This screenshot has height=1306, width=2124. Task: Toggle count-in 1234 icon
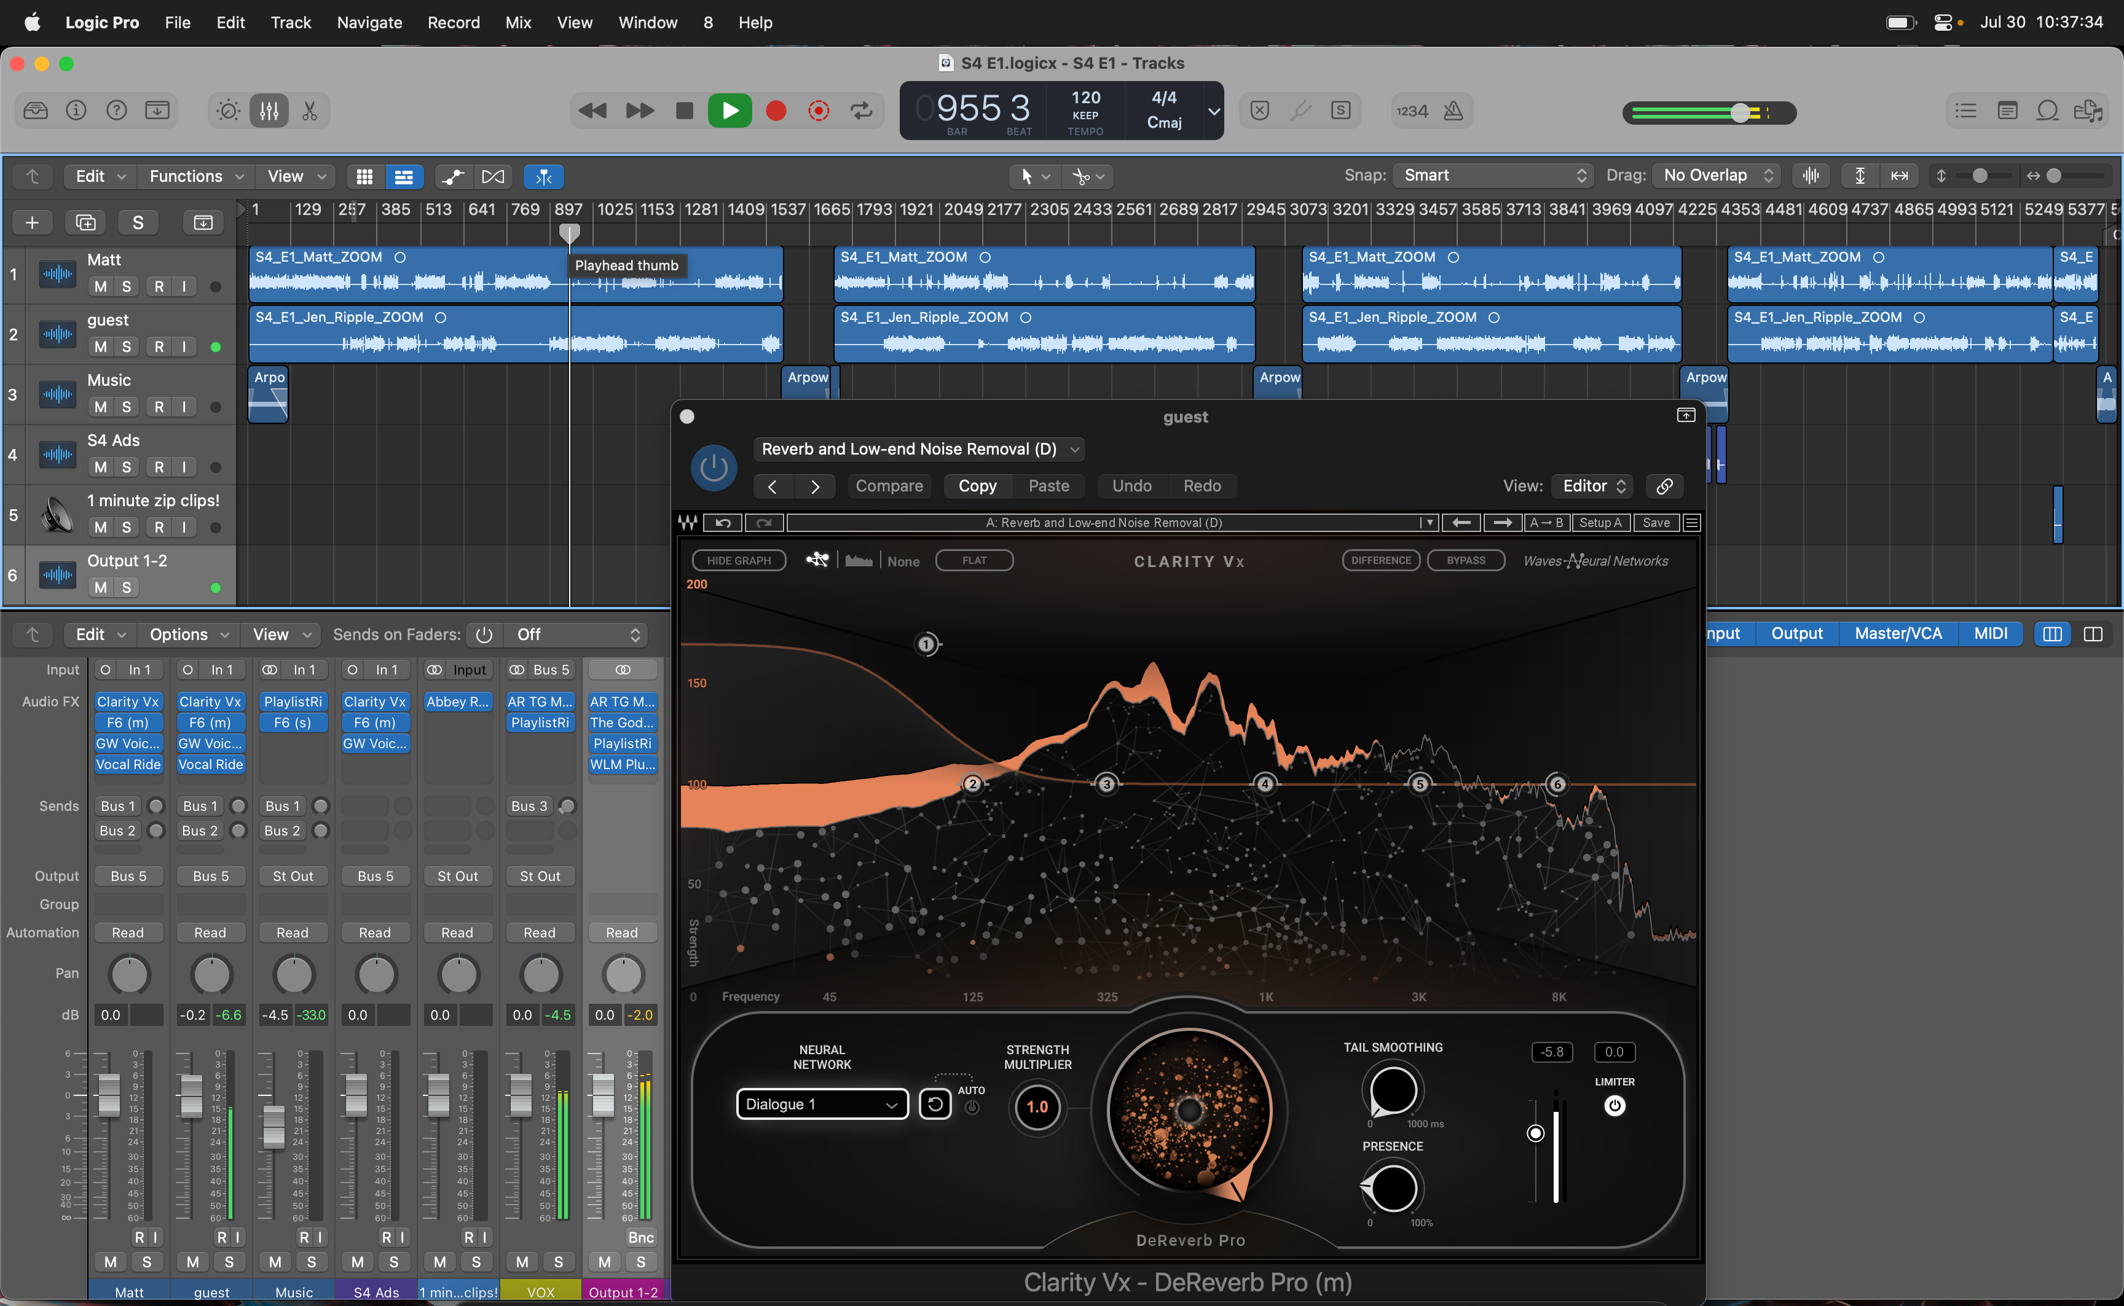(x=1412, y=111)
